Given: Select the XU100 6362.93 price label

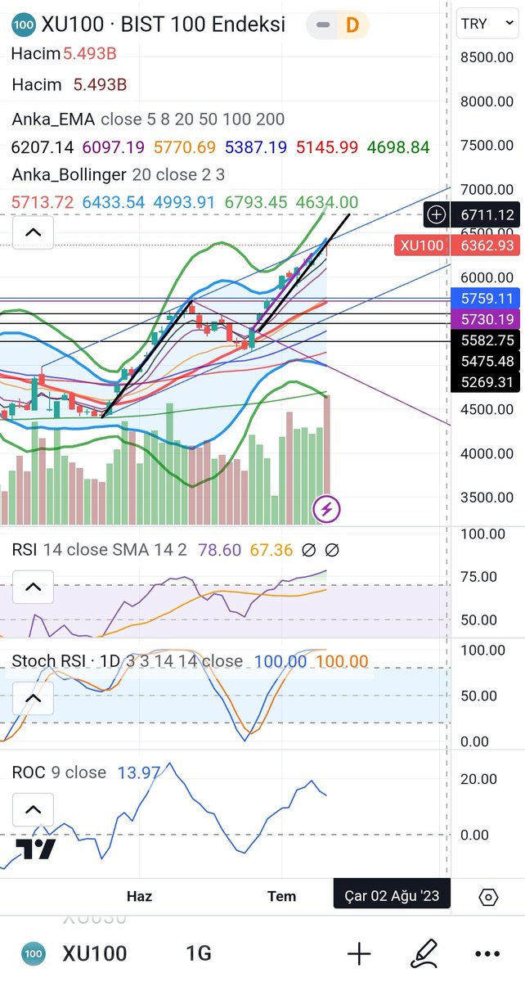Looking at the screenshot, I should coord(455,245).
